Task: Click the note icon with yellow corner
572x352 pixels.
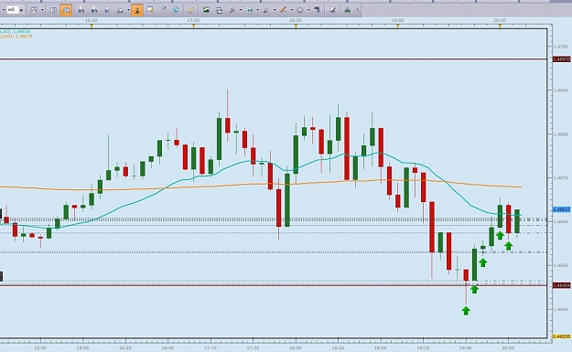Action: 150,10
